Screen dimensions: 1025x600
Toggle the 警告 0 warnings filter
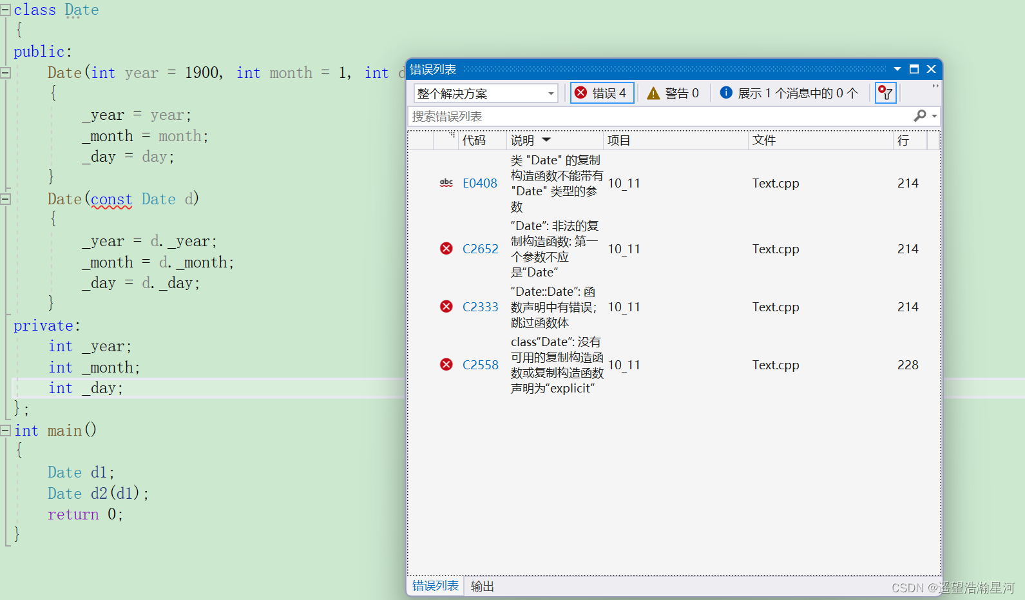point(673,93)
